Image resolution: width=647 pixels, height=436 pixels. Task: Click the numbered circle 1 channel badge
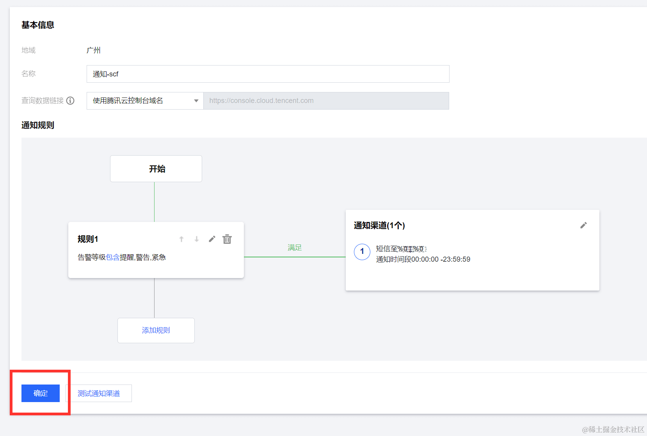click(x=362, y=252)
